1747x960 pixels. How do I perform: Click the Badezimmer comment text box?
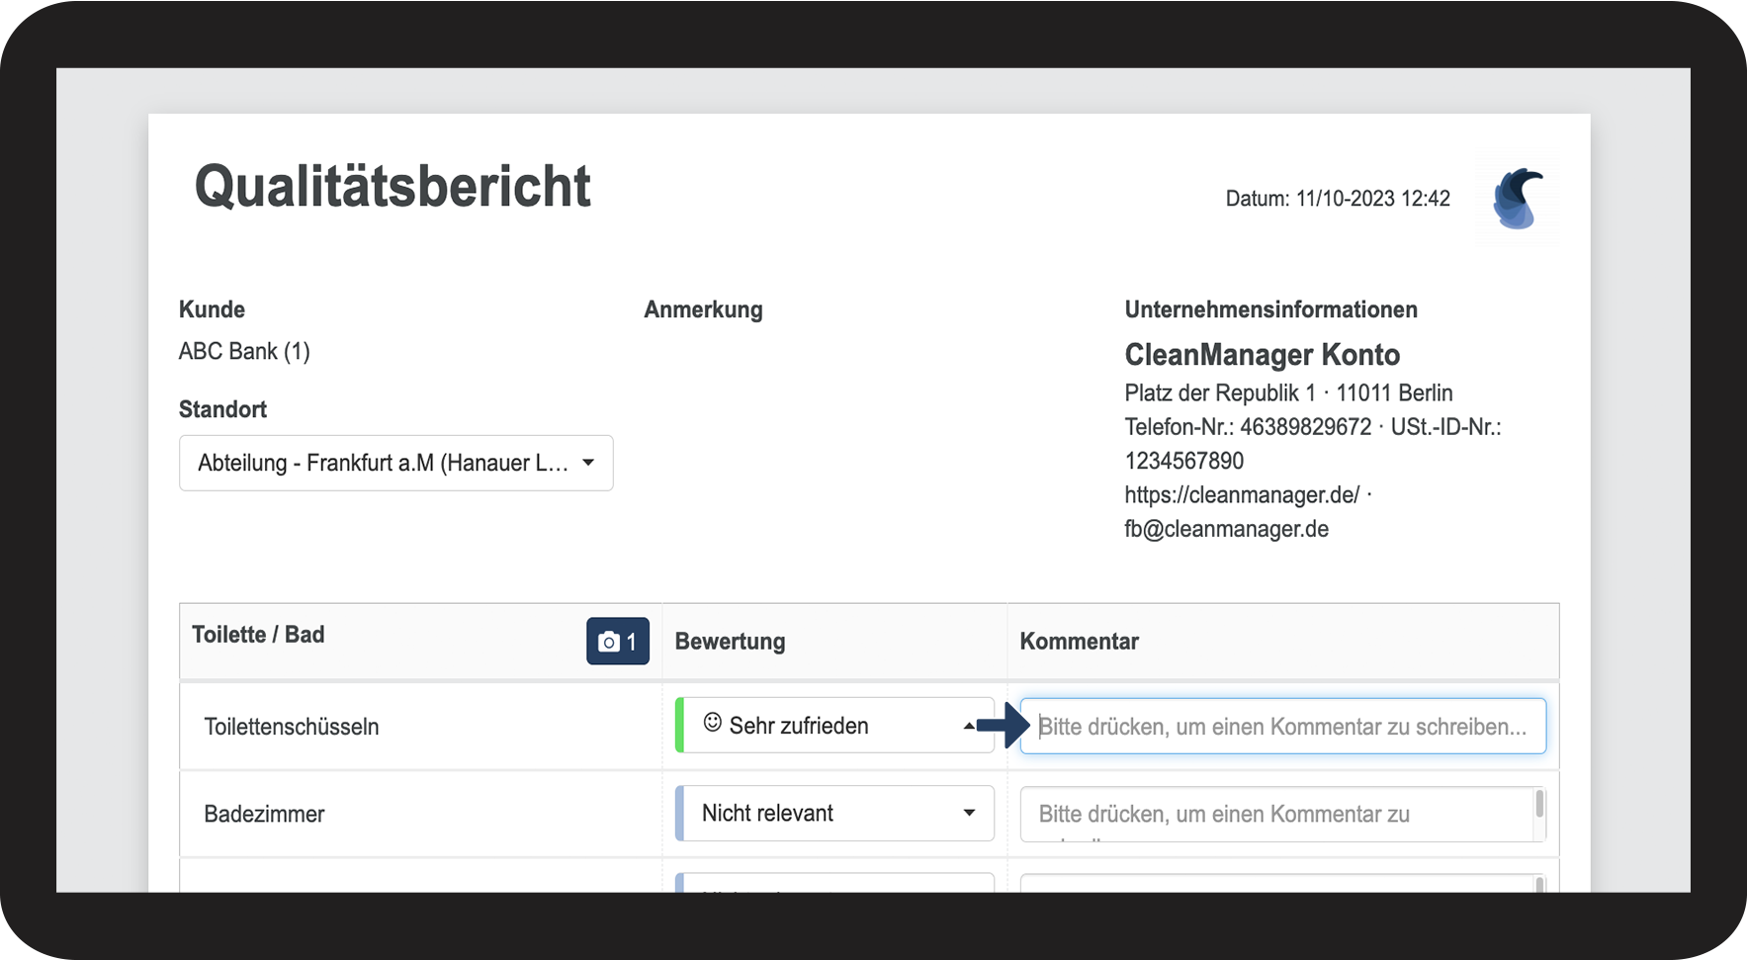pos(1275,814)
